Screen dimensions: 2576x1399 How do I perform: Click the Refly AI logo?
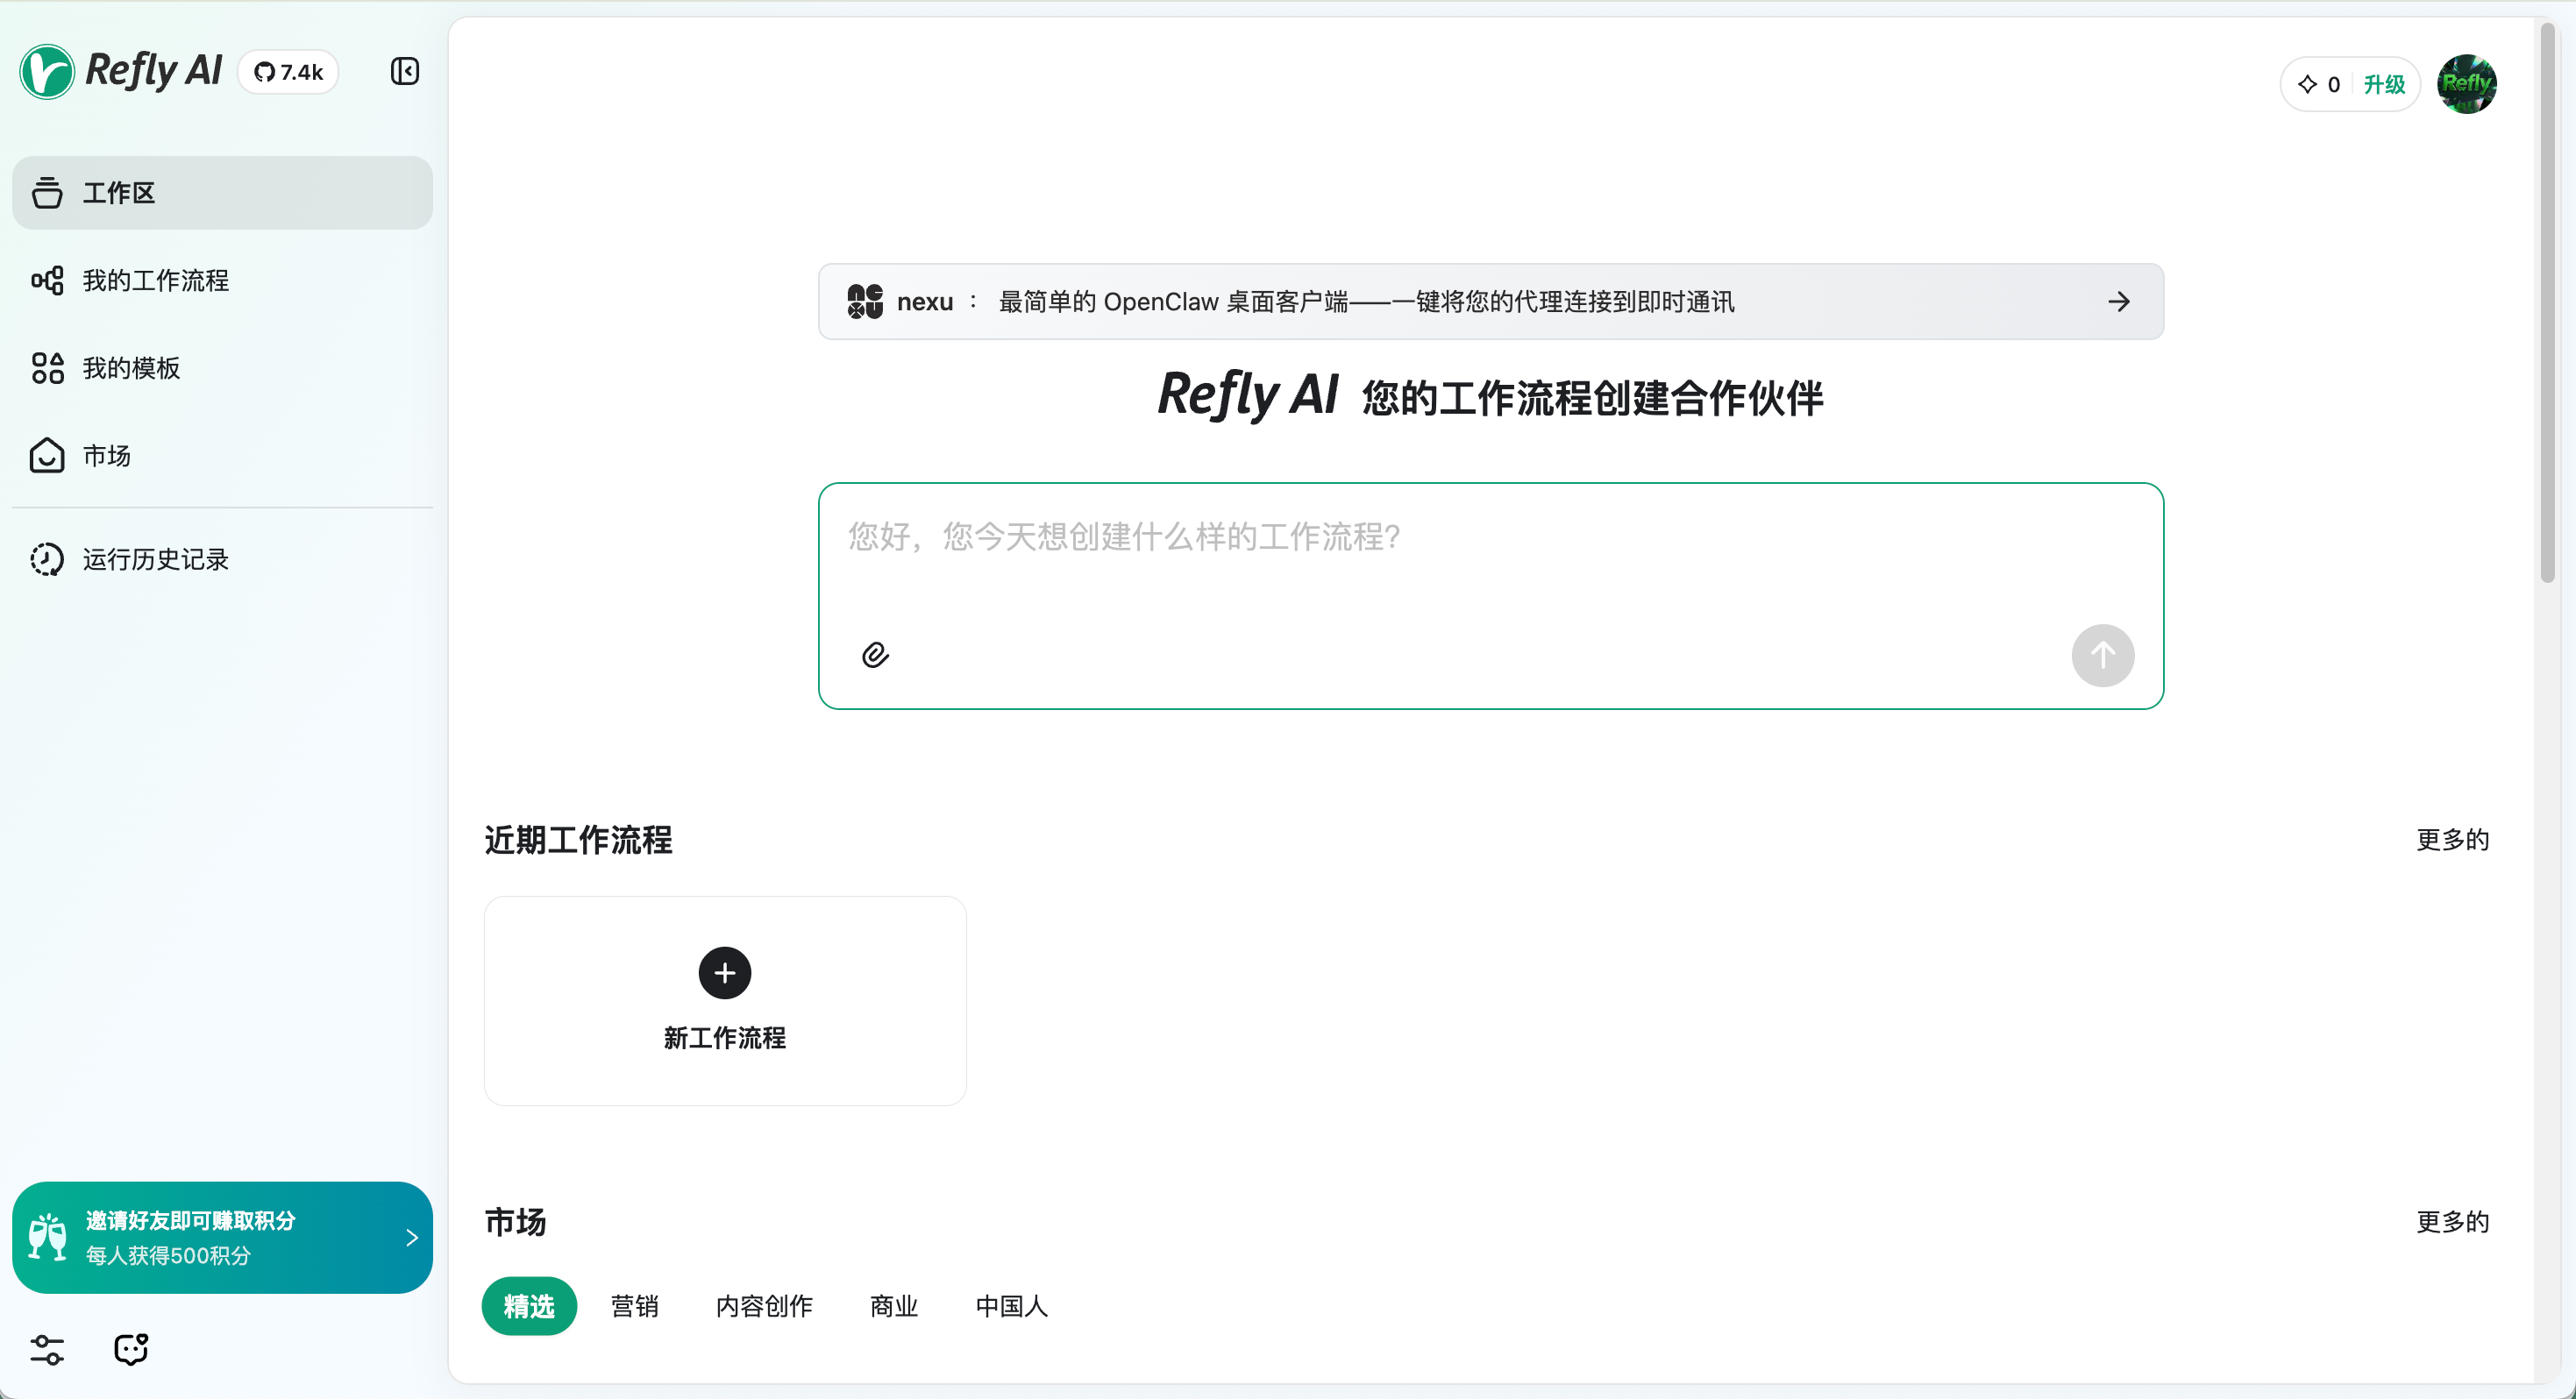[x=121, y=71]
